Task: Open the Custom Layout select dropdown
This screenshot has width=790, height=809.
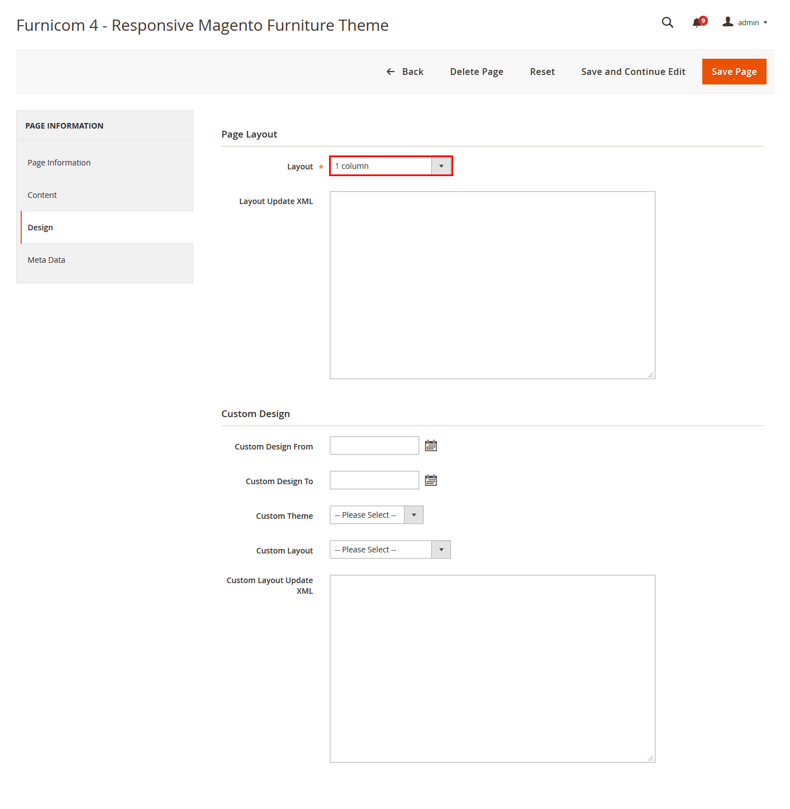Action: pyautogui.click(x=391, y=550)
